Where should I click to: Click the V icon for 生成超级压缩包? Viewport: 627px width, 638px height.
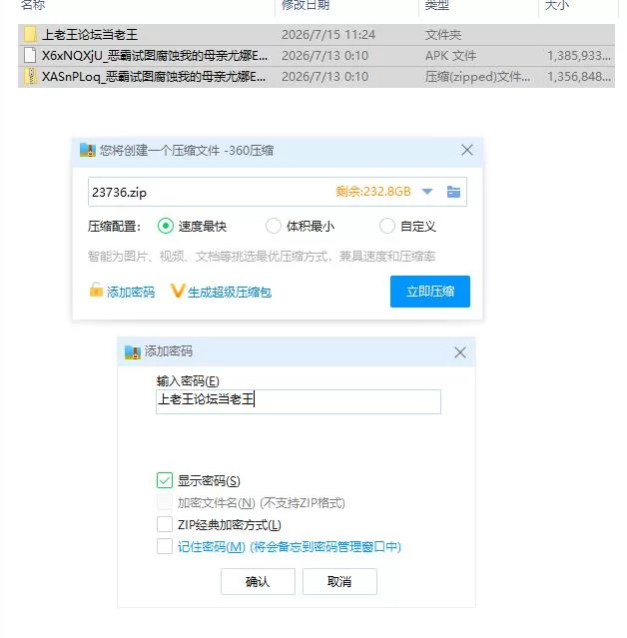tap(178, 291)
